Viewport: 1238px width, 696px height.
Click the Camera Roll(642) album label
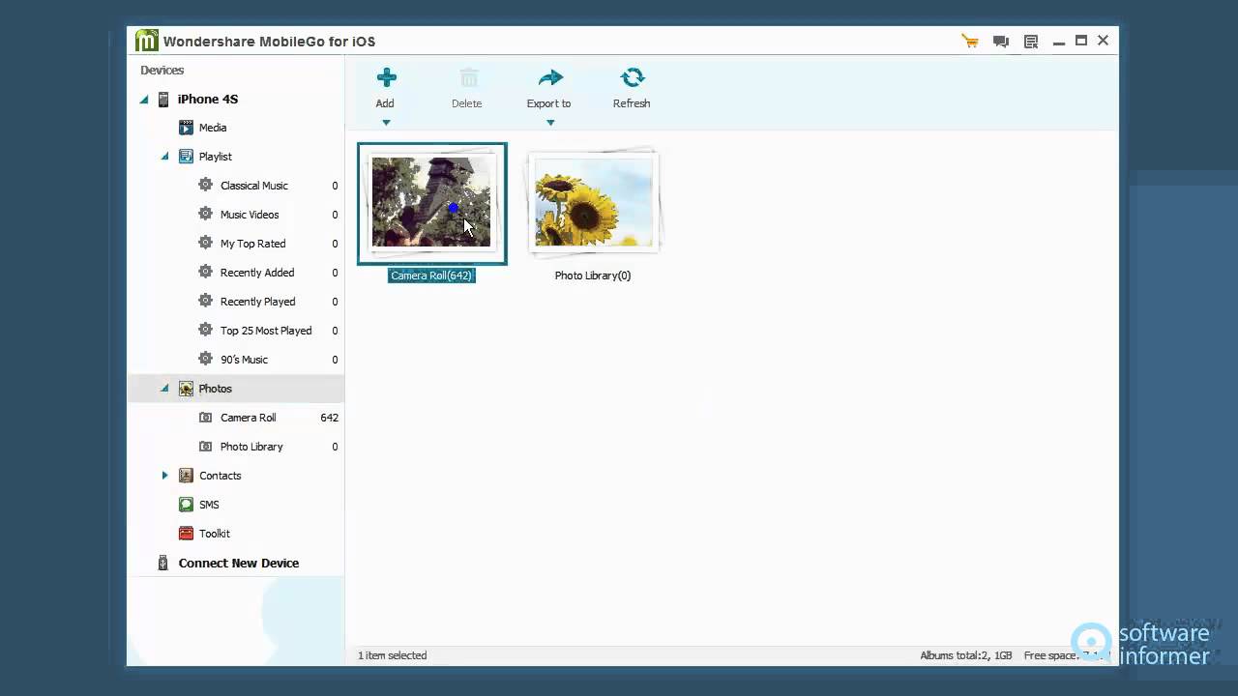(431, 275)
